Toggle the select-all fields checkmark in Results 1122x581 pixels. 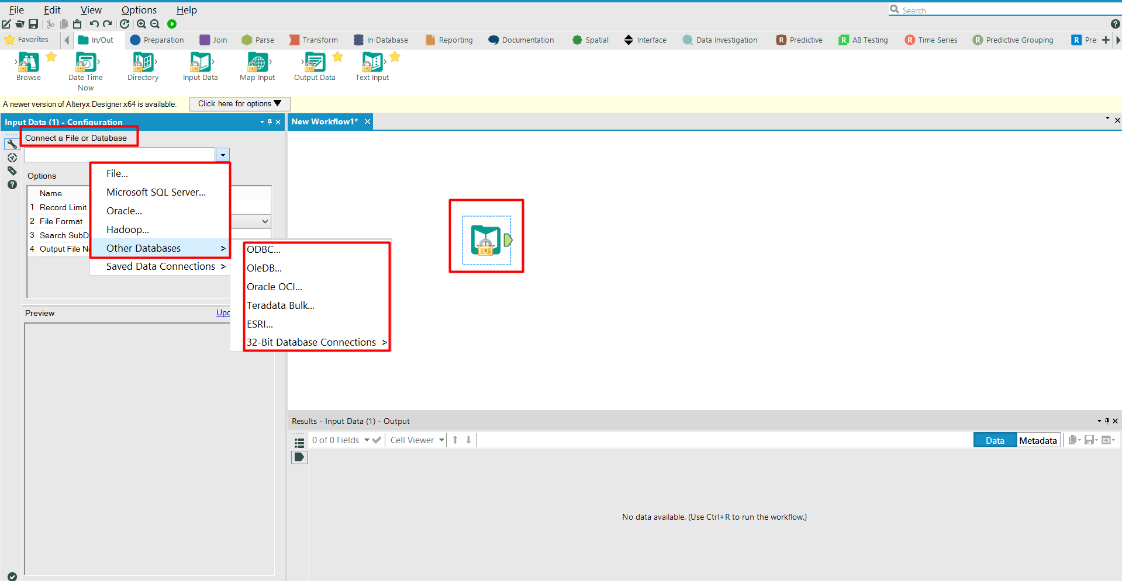[x=377, y=440]
